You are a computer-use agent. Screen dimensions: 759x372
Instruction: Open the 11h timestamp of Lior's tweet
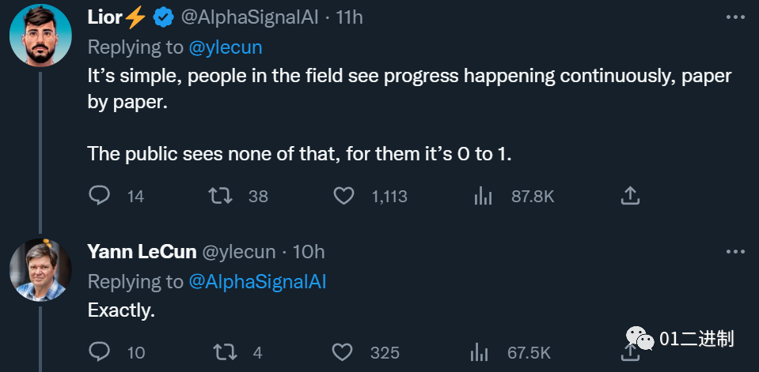pos(350,18)
